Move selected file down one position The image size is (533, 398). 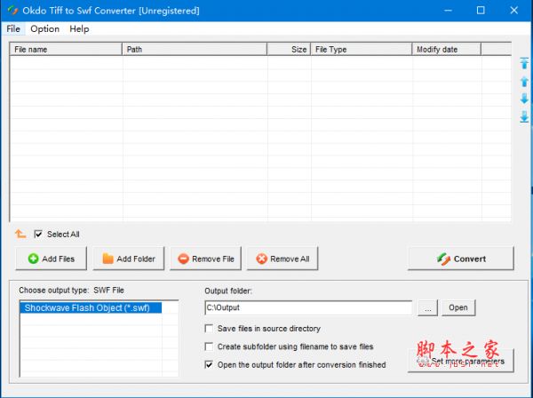tap(524, 99)
